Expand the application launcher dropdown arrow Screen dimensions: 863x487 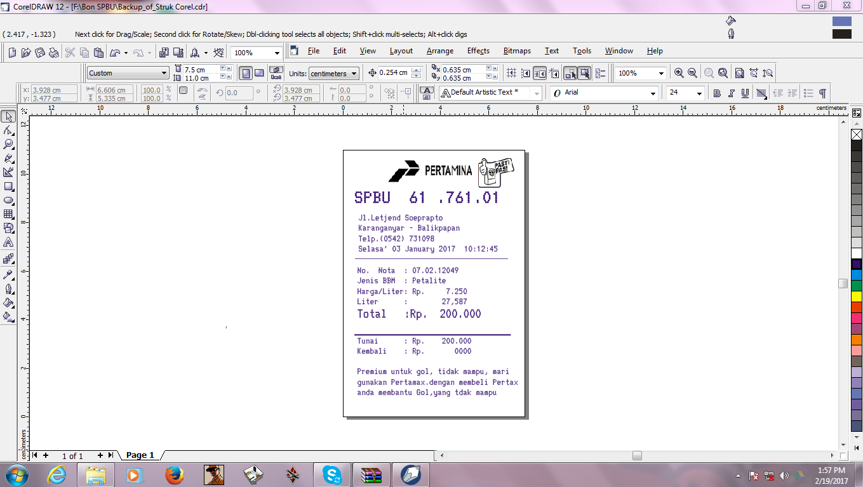pos(206,53)
